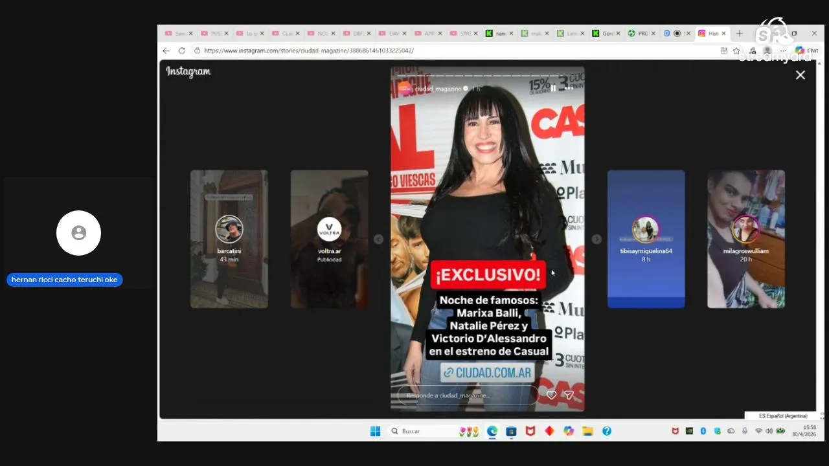Click the story progress bar
829x466 pixels.
coord(487,75)
